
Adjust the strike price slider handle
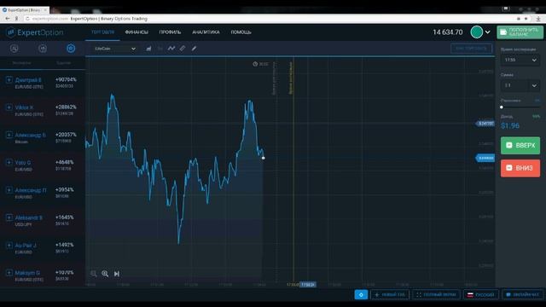click(x=502, y=107)
